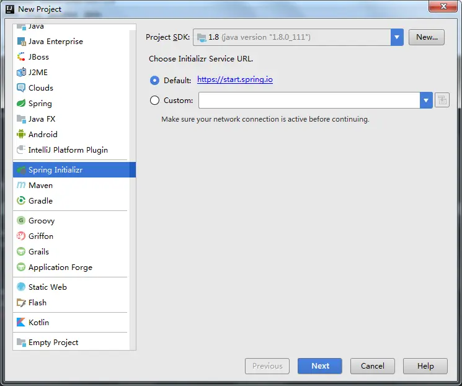Click the Cancel button
The height and width of the screenshot is (386, 462).
click(373, 366)
